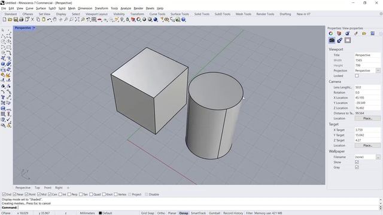The height and width of the screenshot is (215, 383).
Task: Click the Zoom Extents icon
Action: (77, 19)
